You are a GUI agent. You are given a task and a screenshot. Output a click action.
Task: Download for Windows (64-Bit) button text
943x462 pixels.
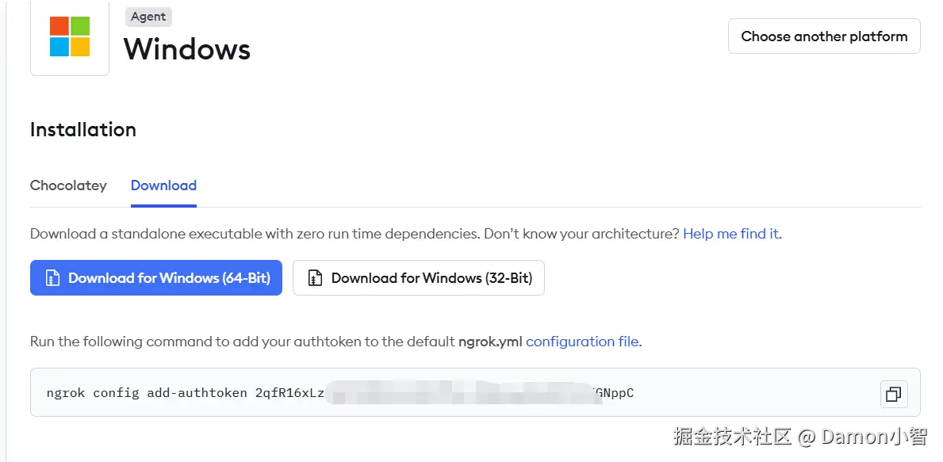point(169,278)
